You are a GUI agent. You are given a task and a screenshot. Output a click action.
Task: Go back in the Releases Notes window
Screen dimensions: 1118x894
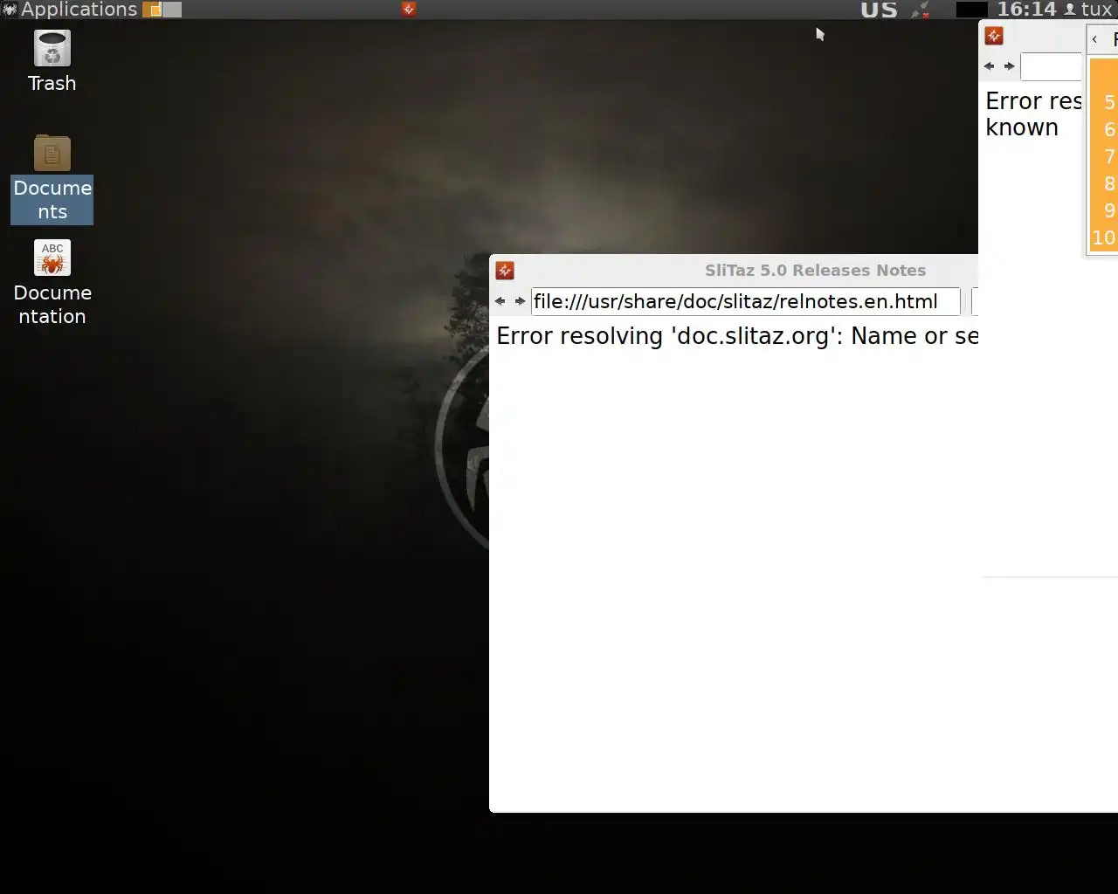pyautogui.click(x=500, y=301)
